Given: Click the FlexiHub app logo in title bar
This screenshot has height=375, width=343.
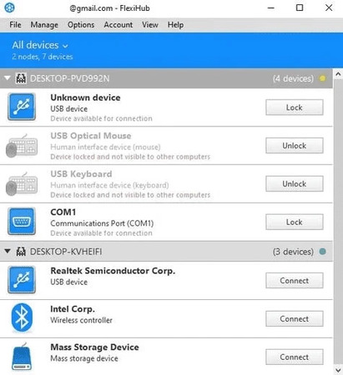Looking at the screenshot, I should click(x=10, y=7).
